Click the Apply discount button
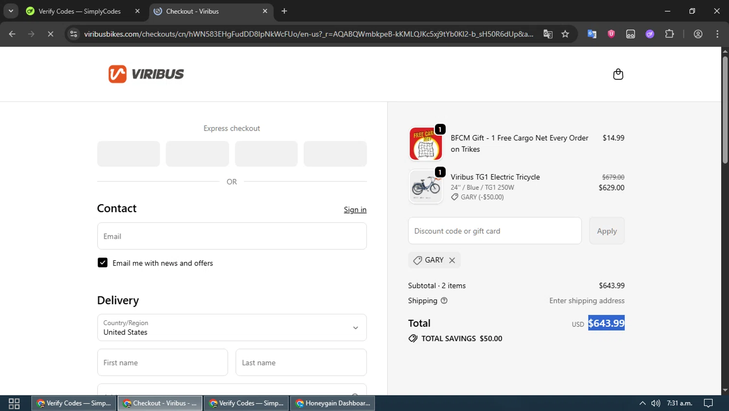729x411 pixels. tap(607, 231)
